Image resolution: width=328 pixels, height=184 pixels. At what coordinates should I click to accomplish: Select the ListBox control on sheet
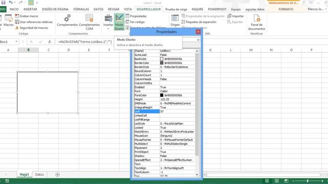[48, 93]
